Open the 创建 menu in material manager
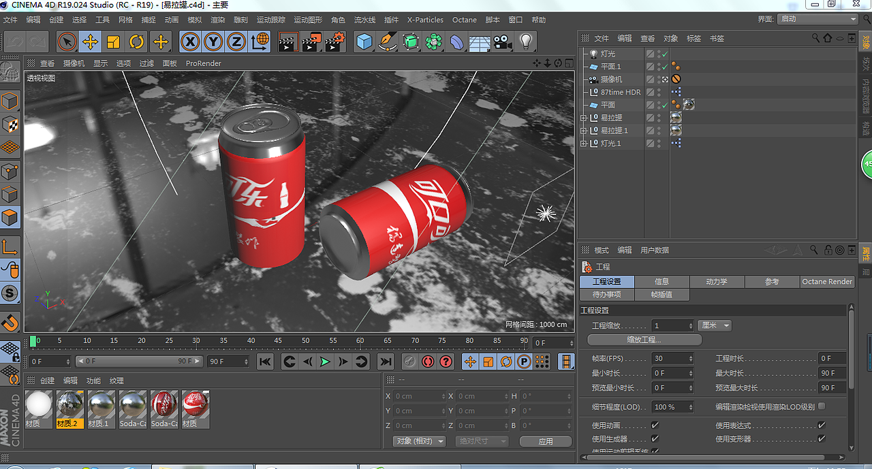 [47, 381]
